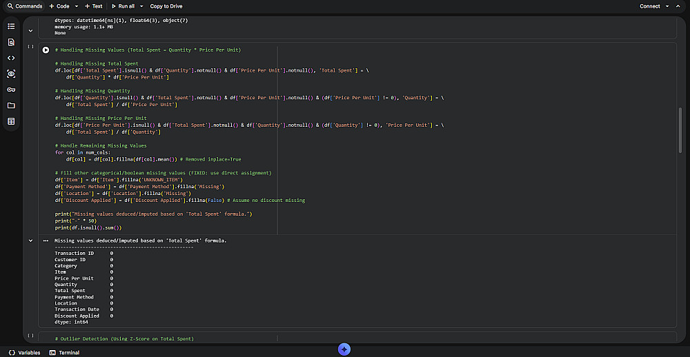This screenshot has width=690, height=357.
Task: Run the Handling Missing Values cell
Action: click(x=46, y=50)
